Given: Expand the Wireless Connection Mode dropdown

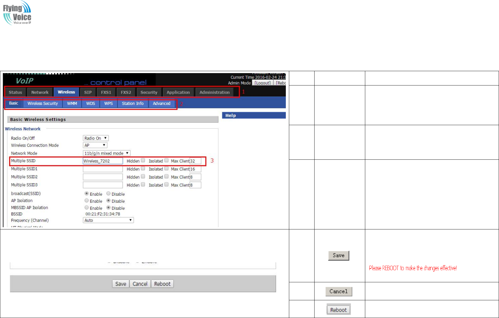Looking at the screenshot, I should [x=95, y=145].
